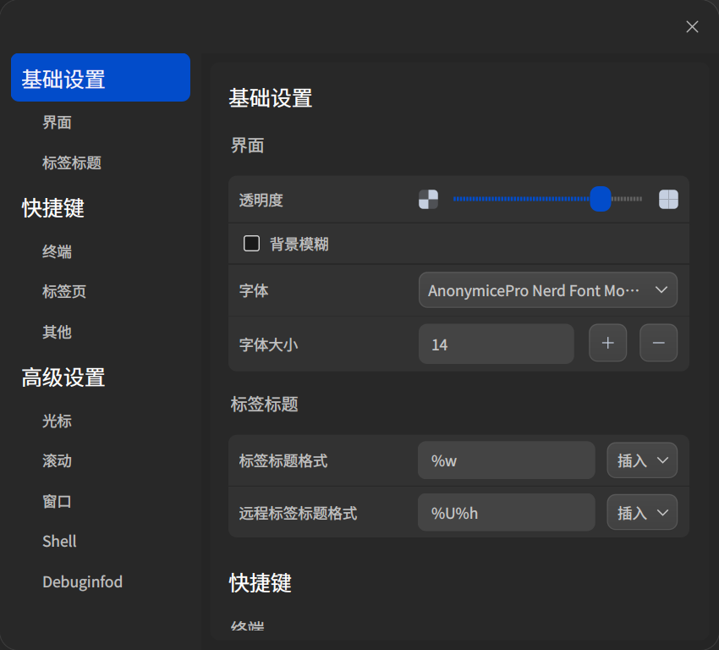Viewport: 719px width, 650px height.
Task: Decrease font size with the minus button
Action: pos(658,343)
